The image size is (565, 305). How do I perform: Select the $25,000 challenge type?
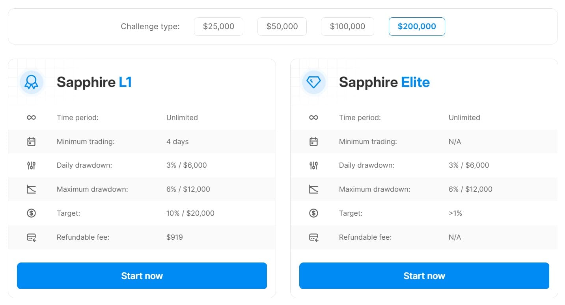point(218,26)
